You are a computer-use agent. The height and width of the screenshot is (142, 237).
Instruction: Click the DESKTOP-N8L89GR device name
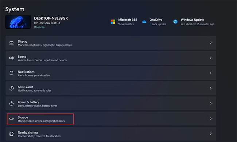(x=51, y=18)
